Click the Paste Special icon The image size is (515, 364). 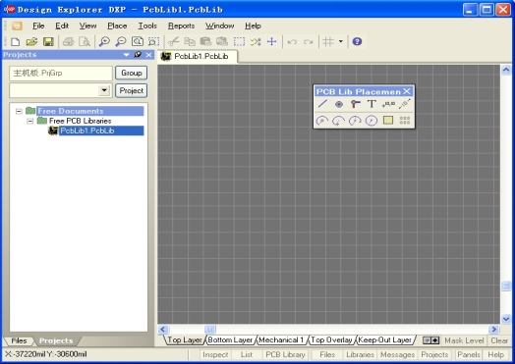coord(222,41)
